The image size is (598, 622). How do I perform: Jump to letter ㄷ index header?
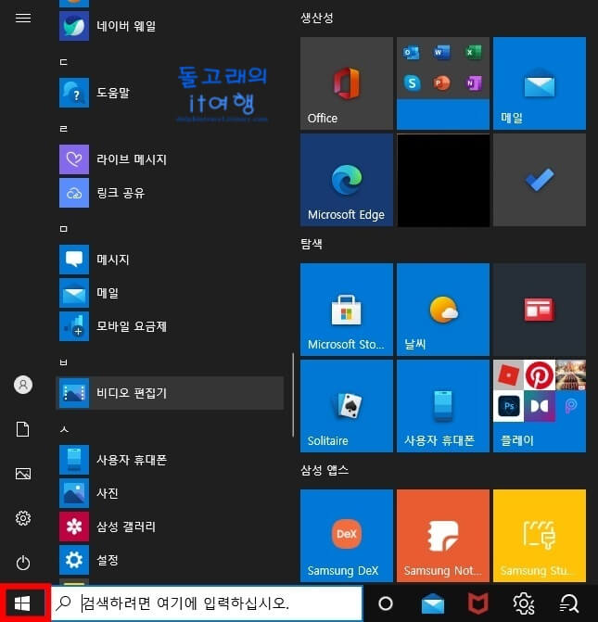coord(63,62)
